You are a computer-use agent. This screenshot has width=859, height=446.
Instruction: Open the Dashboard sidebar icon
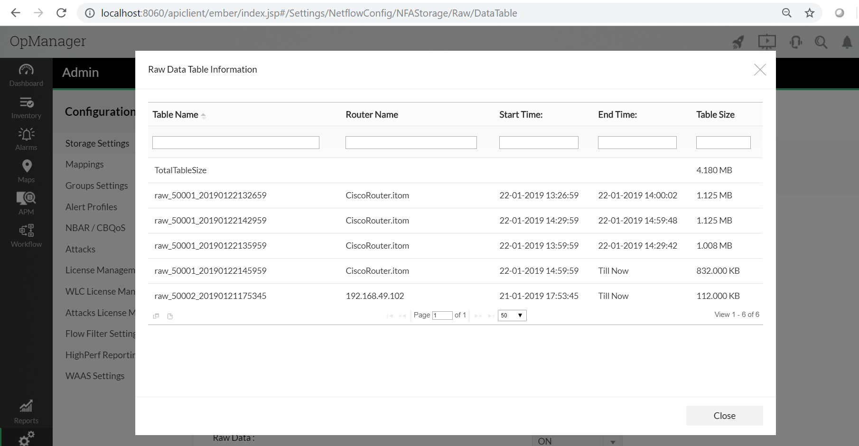(x=26, y=75)
